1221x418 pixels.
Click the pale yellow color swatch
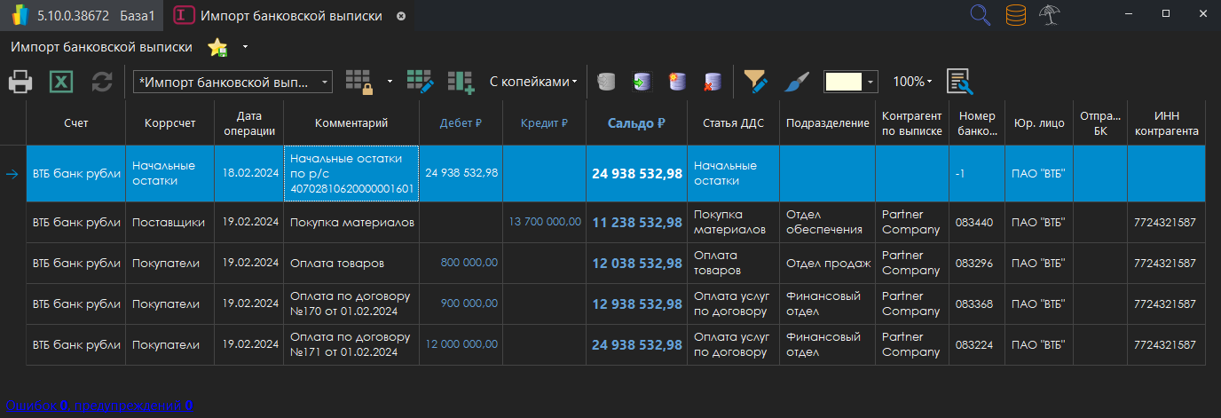point(844,82)
